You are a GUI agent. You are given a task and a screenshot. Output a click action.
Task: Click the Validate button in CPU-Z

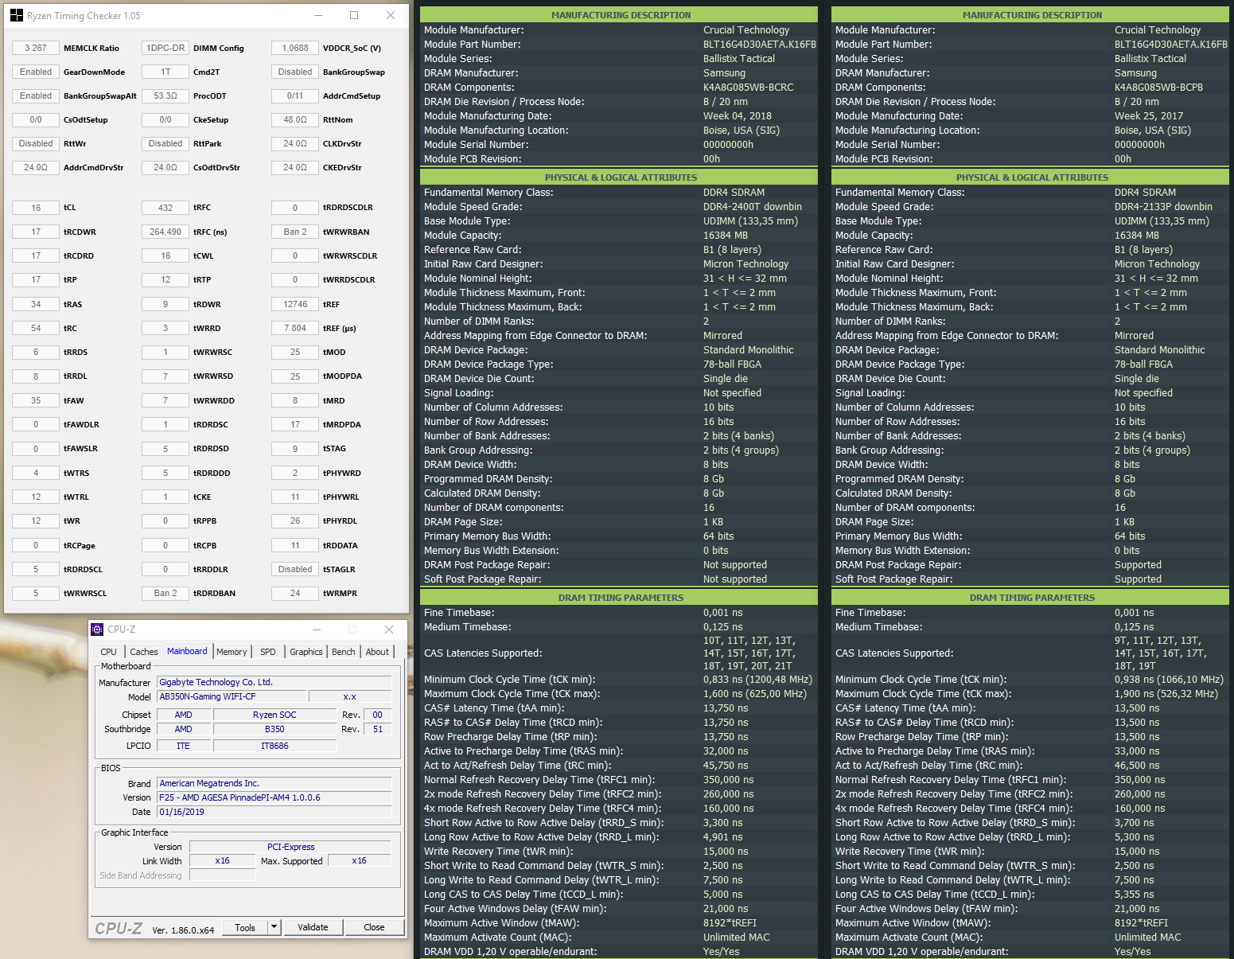pos(313,927)
